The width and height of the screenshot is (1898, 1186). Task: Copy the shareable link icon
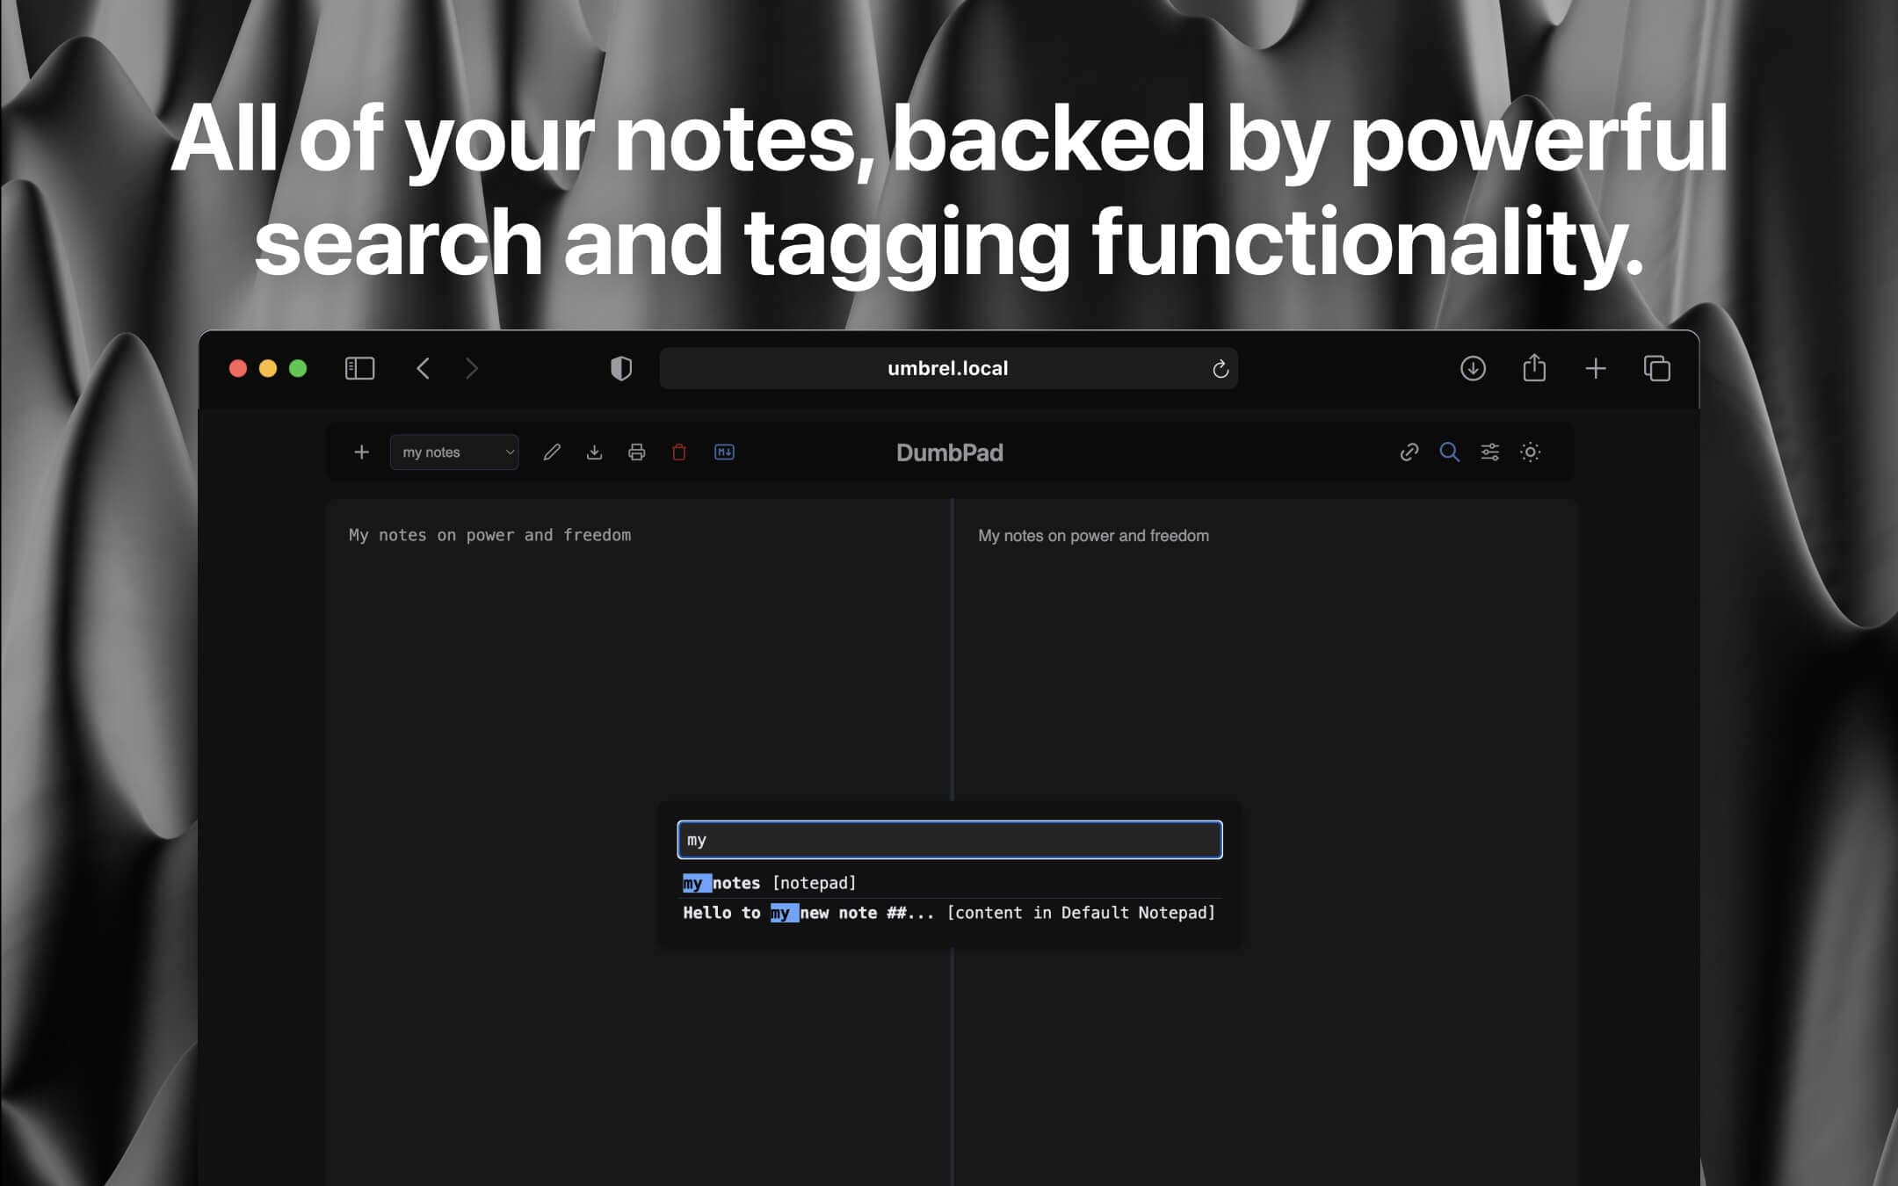(1409, 452)
